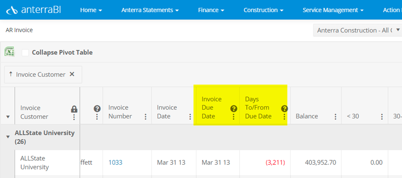Screen dimensions: 402x178
Task: Open Invoice Due Date column options menu
Action: 233,117
